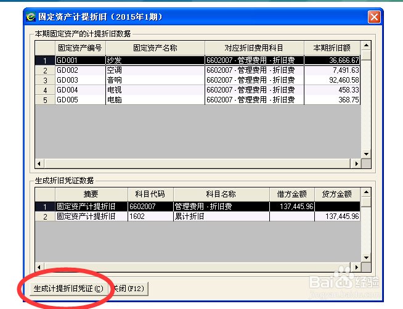
Task: Click the expense account cell in the 空调 row
Action: pyautogui.click(x=254, y=70)
